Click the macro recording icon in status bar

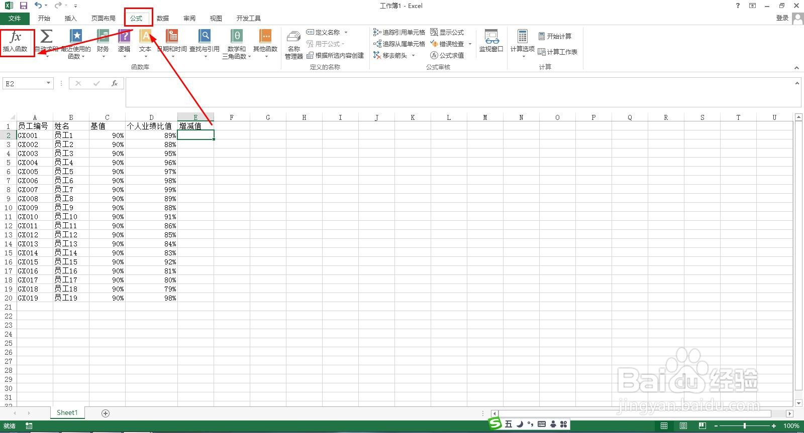click(x=29, y=425)
